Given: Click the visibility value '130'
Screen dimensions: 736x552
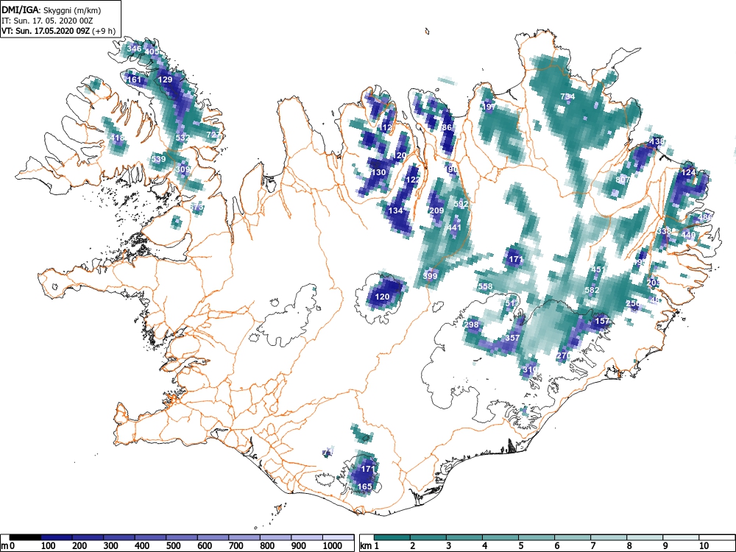Looking at the screenshot, I should point(378,172).
